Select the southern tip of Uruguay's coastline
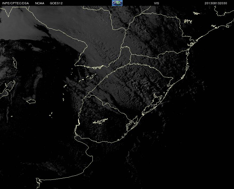234x189 pixels. pos(112,142)
